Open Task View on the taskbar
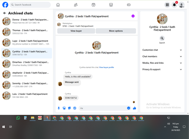The image size is (189, 139). click(x=11, y=127)
